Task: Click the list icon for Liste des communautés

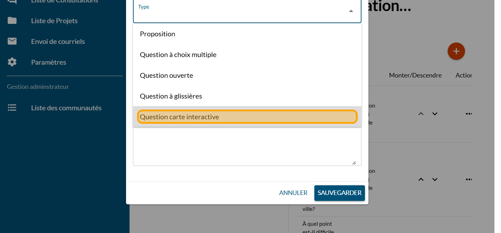Action: [x=12, y=108]
